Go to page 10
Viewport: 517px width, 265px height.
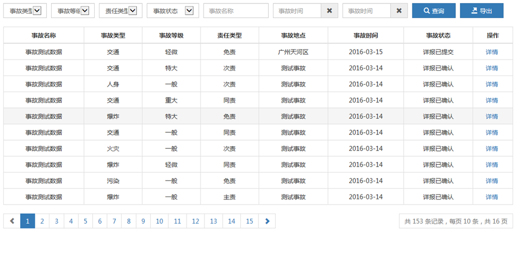point(159,221)
